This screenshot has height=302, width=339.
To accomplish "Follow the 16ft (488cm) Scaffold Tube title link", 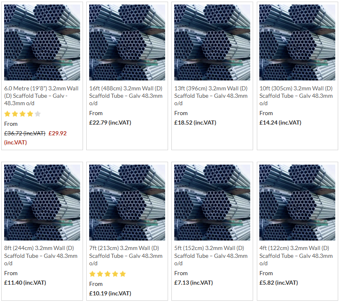I will 126,96.
